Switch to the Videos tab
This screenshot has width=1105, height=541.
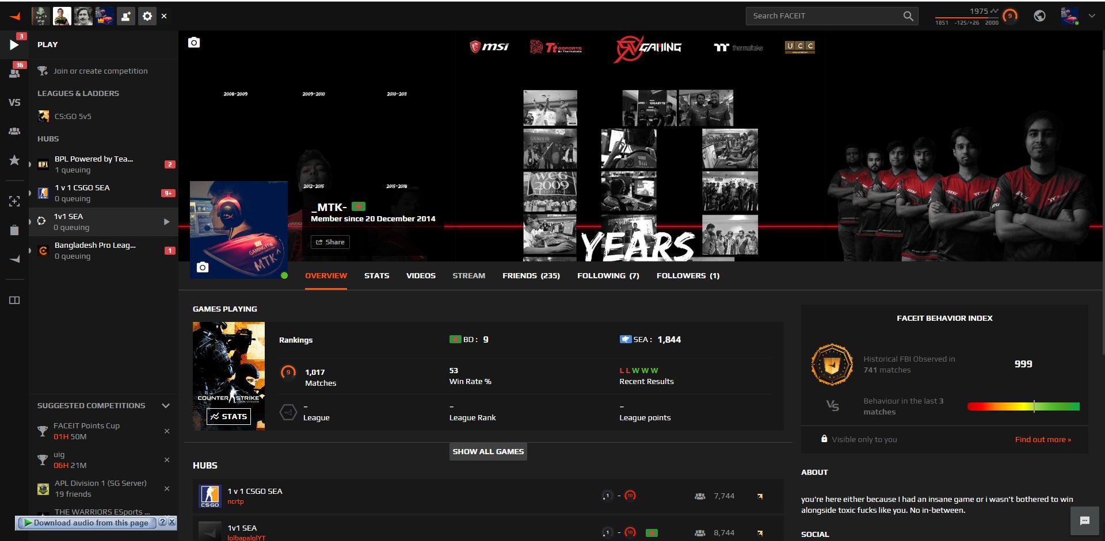coord(421,276)
